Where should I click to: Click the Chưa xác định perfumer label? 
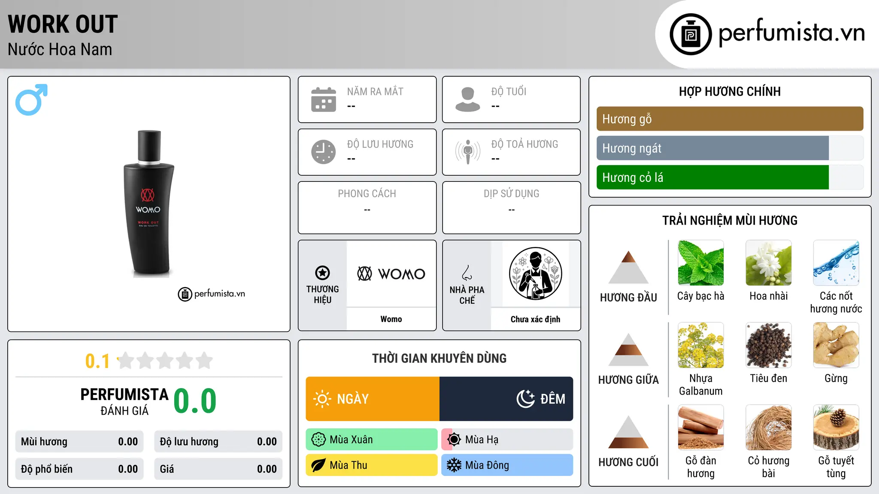535,319
